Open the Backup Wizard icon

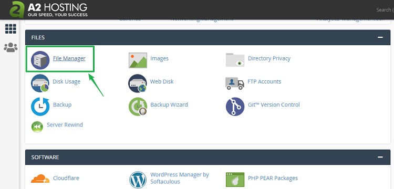138,107
